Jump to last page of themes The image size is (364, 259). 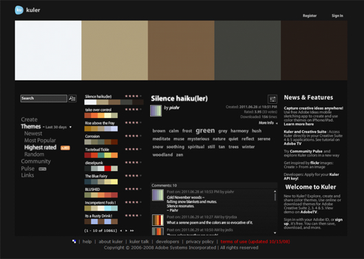(x=132, y=231)
